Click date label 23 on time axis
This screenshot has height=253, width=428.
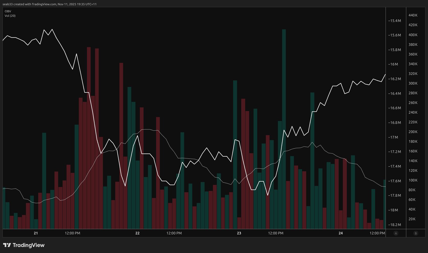[x=239, y=233]
